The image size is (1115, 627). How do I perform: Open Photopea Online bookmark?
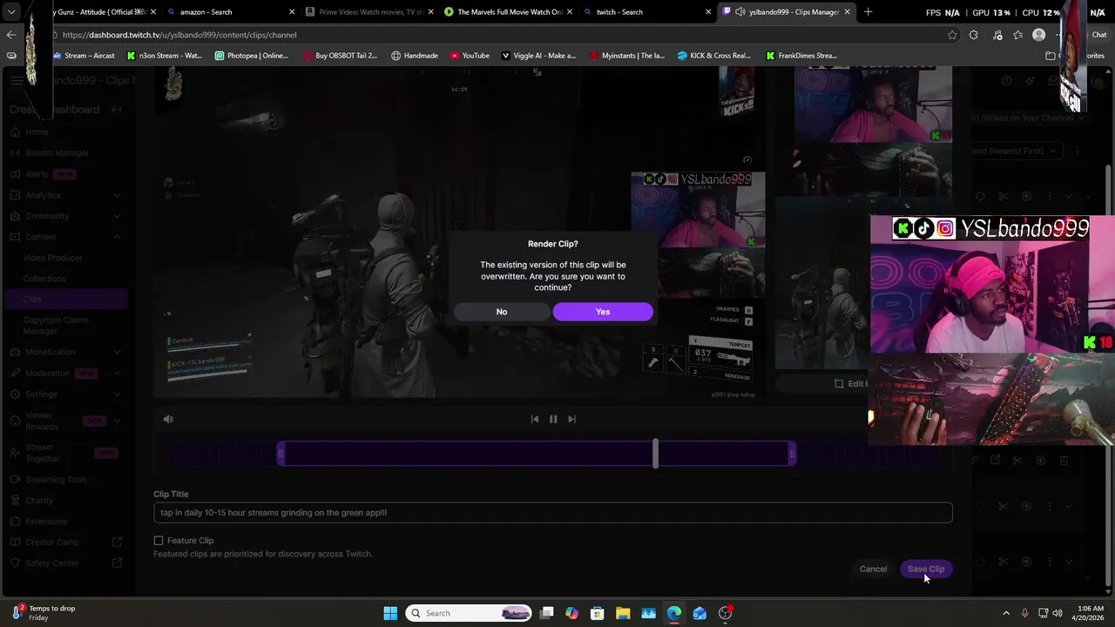coord(251,56)
